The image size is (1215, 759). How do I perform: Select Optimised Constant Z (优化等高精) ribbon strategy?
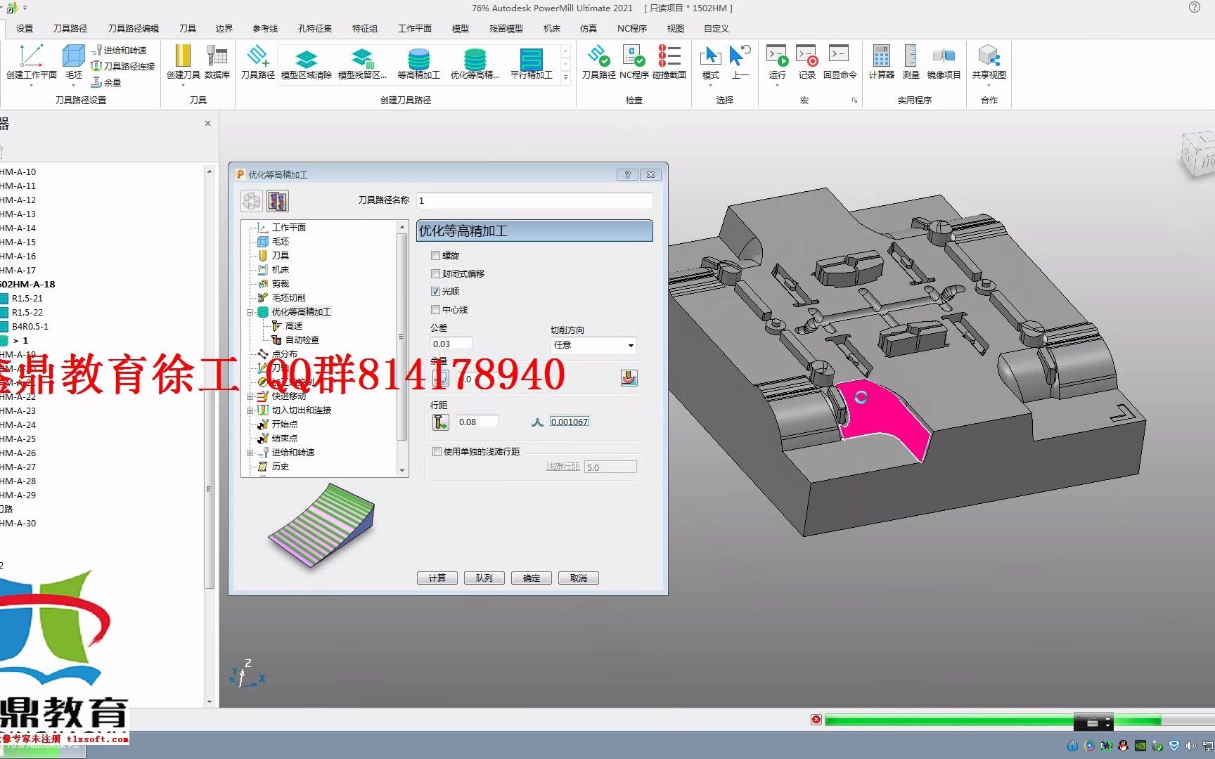tap(475, 63)
